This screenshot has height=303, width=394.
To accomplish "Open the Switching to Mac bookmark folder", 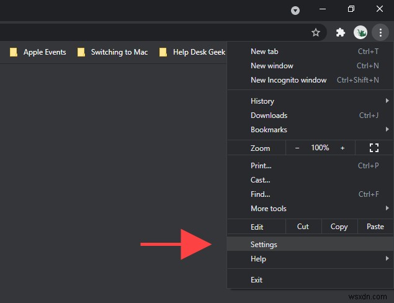I will [113, 52].
